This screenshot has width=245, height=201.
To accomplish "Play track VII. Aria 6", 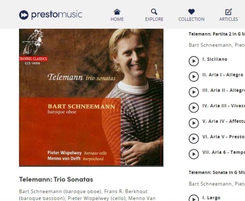I will (x=194, y=154).
